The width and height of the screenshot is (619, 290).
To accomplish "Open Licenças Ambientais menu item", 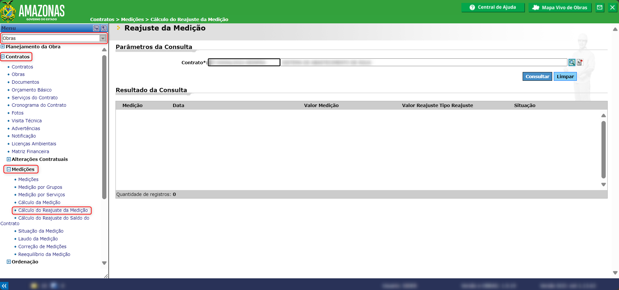I will pyautogui.click(x=34, y=144).
